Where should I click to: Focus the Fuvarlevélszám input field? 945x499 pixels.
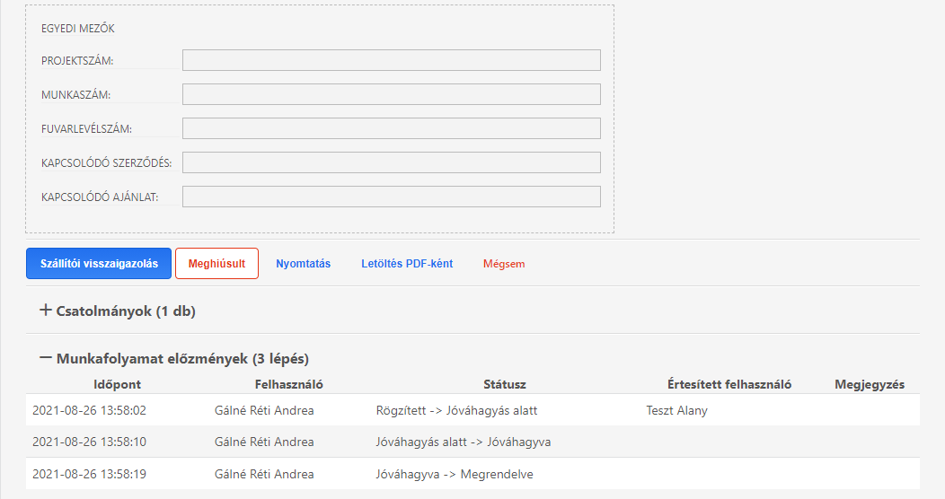[392, 128]
